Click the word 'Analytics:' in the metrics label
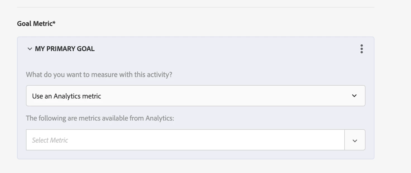The height and width of the screenshot is (173, 411). [x=160, y=118]
